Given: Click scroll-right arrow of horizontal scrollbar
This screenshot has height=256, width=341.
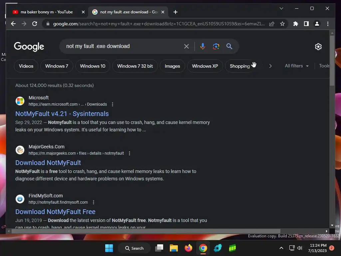Looking at the screenshot, I should coord(326,231).
